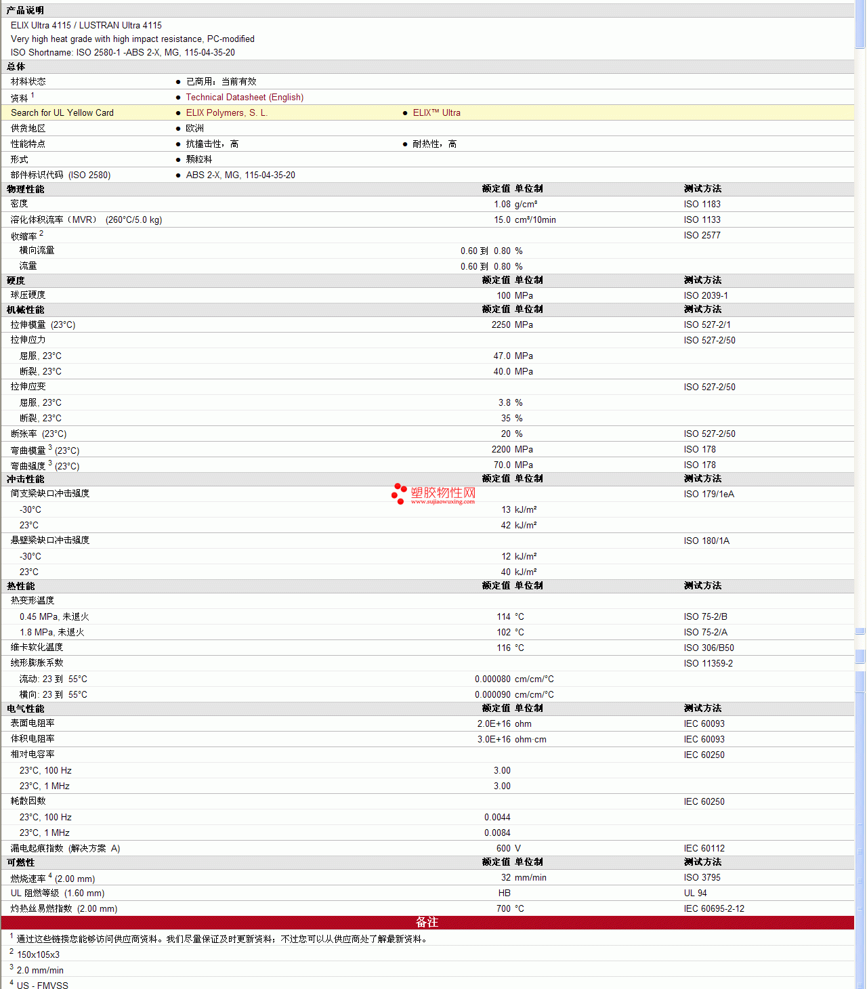Select the yield strain value '3.8'
Viewport: 867px width, 989px height.
click(505, 403)
